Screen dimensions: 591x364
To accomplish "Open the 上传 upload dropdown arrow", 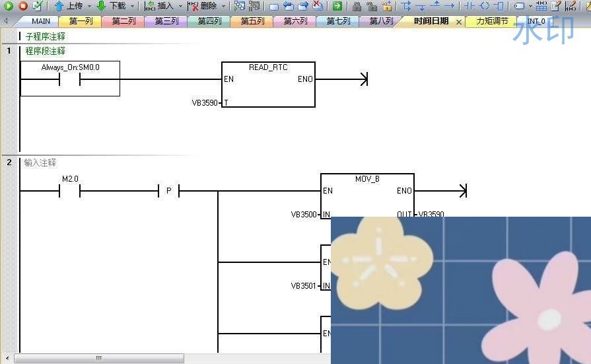I will tap(89, 6).
